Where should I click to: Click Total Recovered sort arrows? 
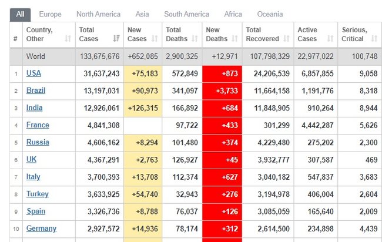(286, 39)
